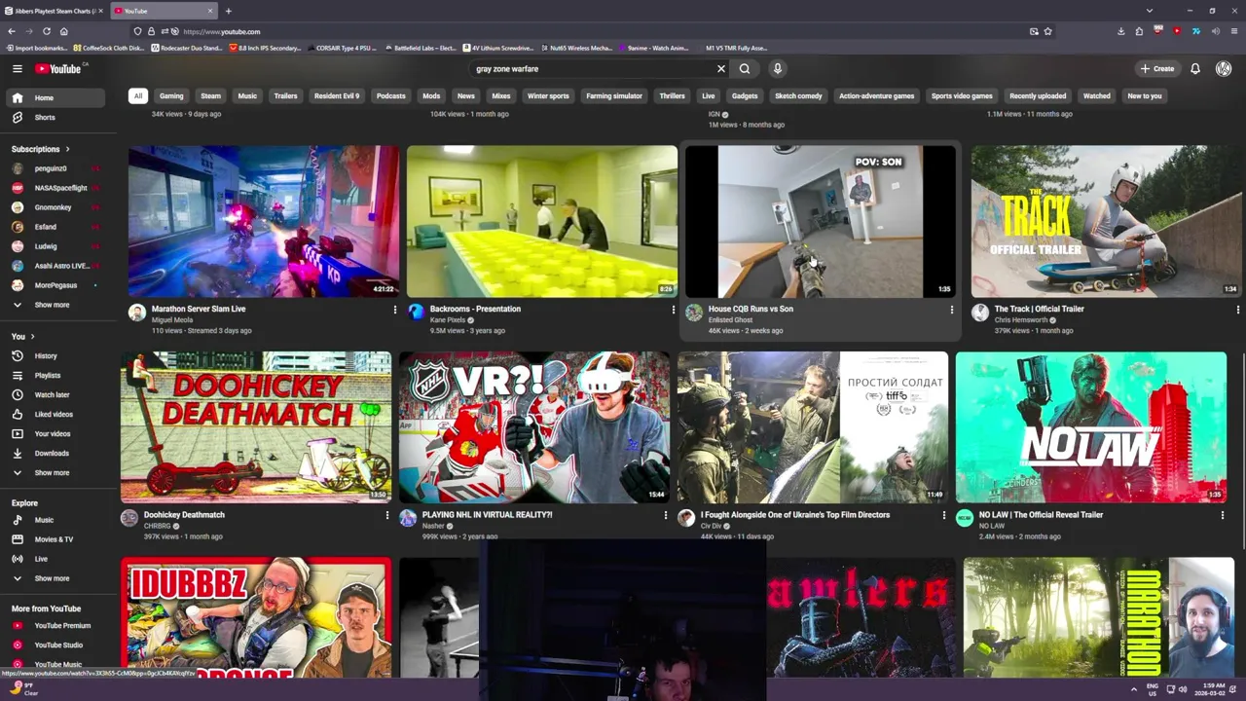This screenshot has width=1246, height=701.
Task: Open Ludwig subscription channel
Action: [54, 247]
